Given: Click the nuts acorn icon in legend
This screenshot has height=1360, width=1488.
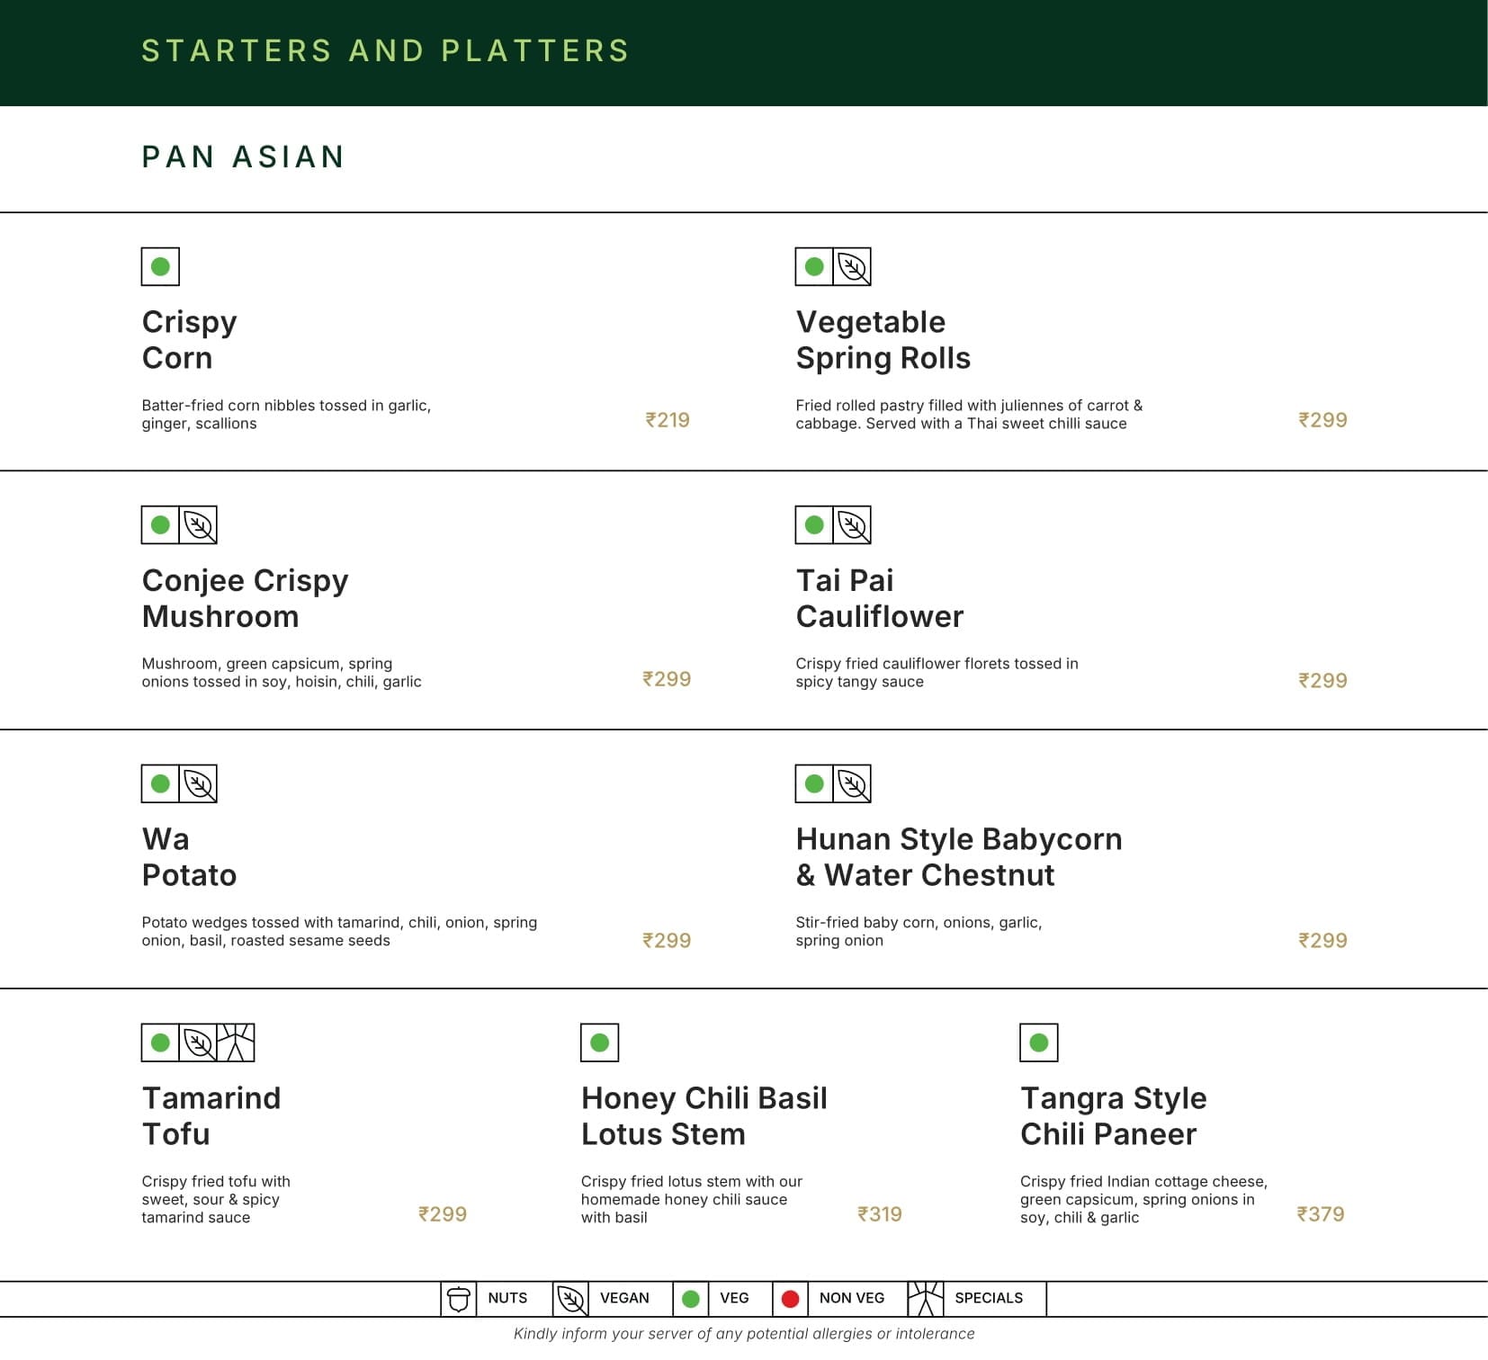Looking at the screenshot, I should [x=459, y=1299].
